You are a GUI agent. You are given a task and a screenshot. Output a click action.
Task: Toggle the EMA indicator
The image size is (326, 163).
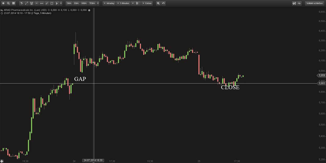[76, 3]
